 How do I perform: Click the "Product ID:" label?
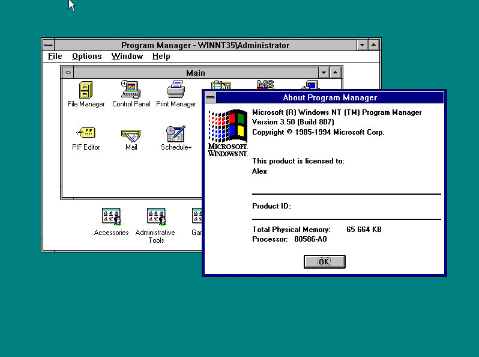(x=271, y=206)
